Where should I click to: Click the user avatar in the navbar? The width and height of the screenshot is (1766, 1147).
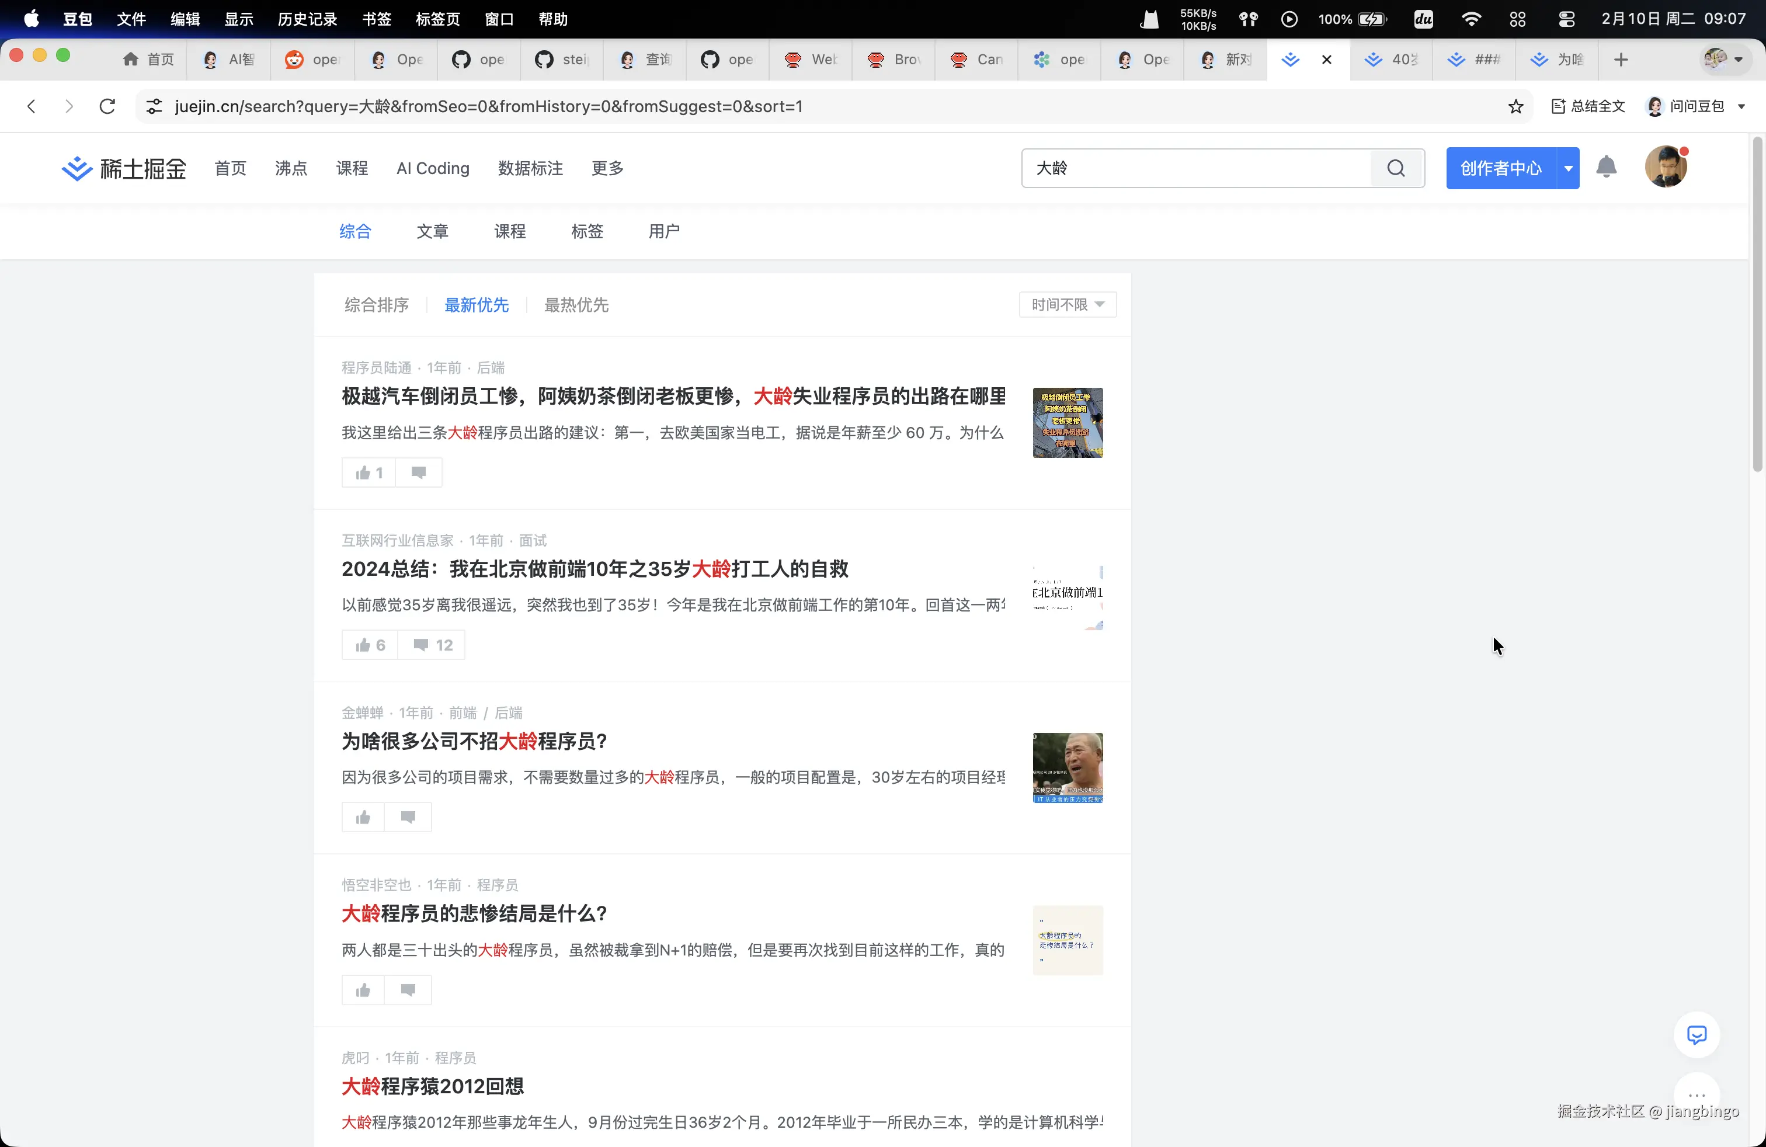1667,166
